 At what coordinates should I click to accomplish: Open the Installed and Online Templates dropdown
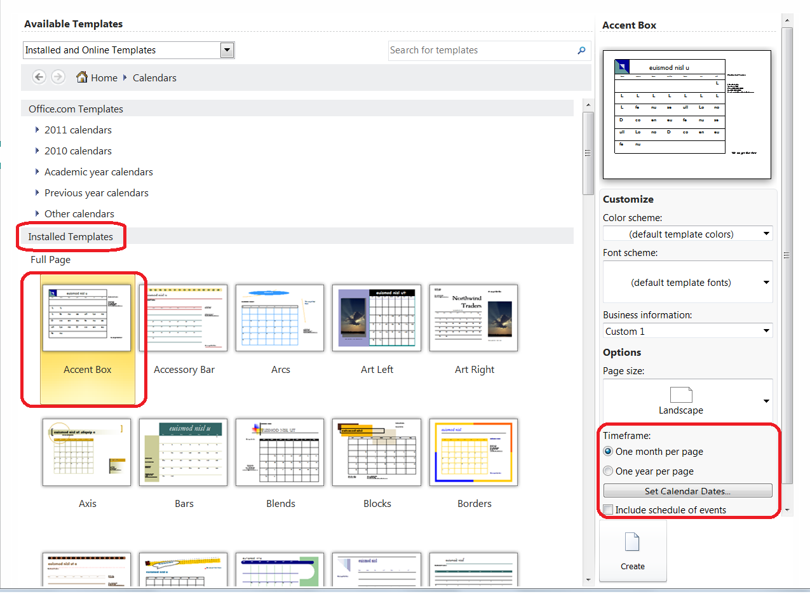[227, 50]
